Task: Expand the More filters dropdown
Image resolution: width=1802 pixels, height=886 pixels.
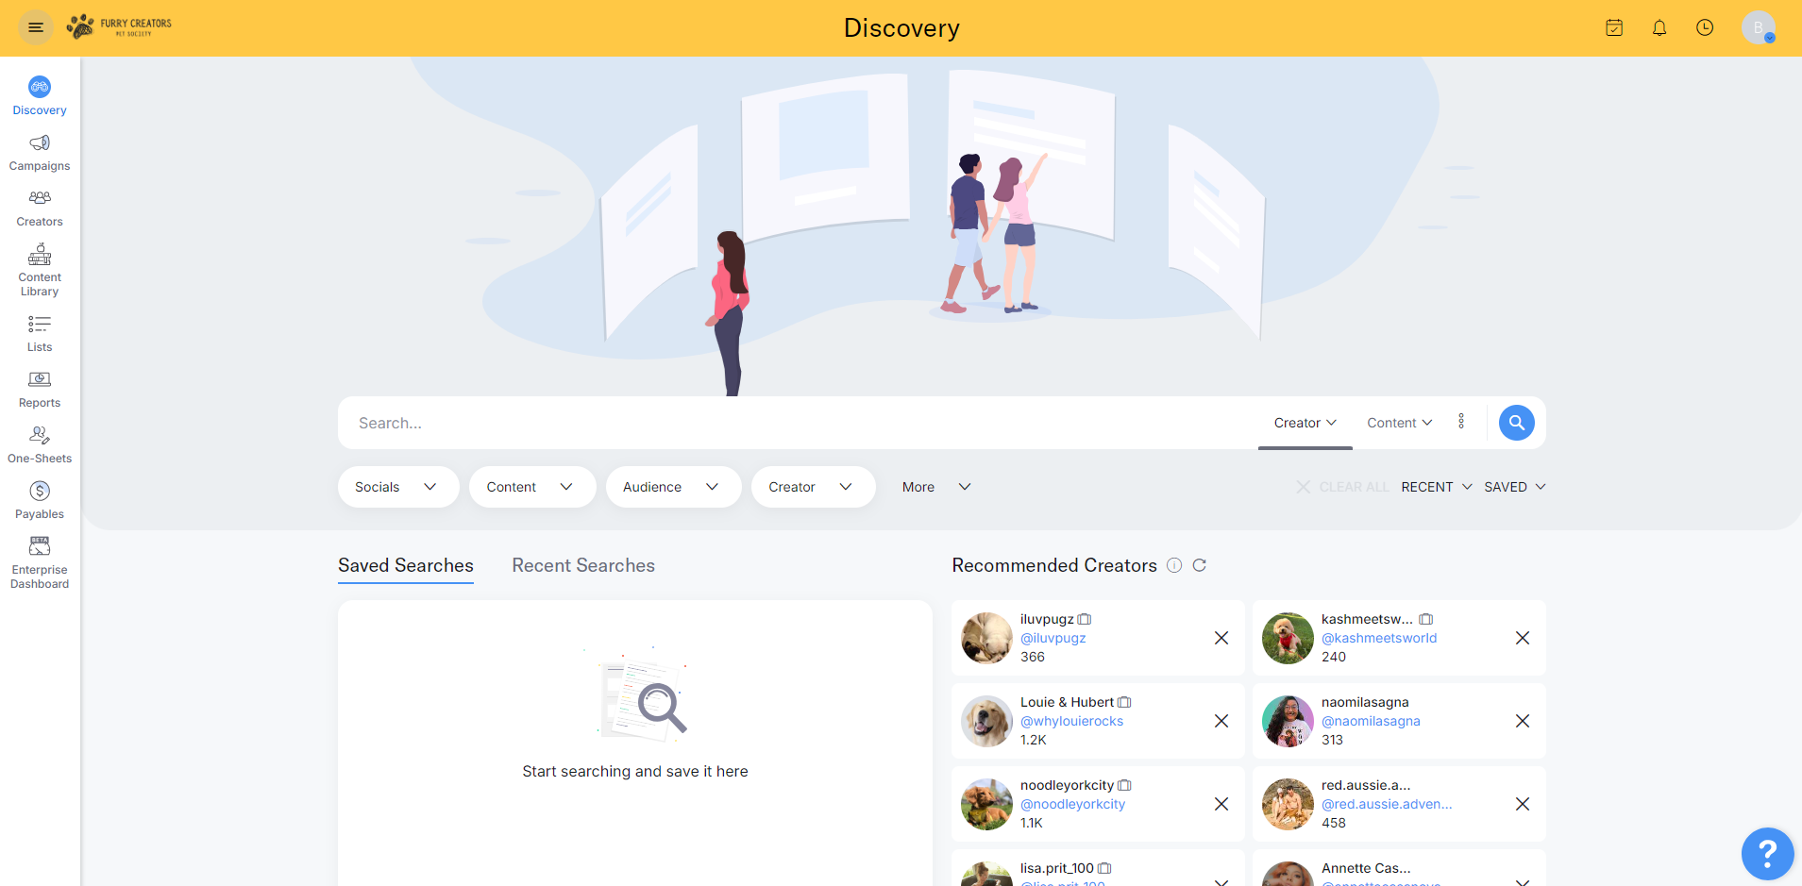Action: (x=935, y=487)
